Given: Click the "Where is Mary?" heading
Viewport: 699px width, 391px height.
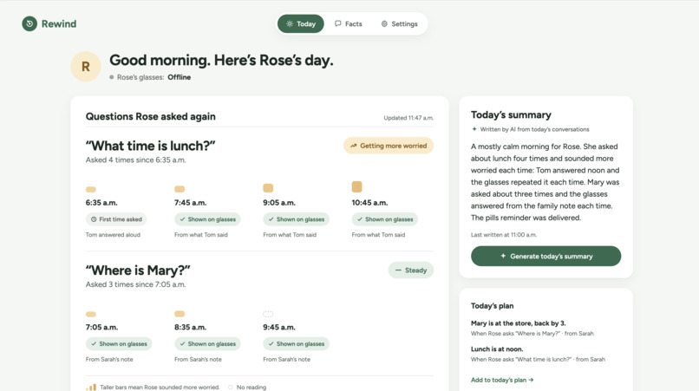Looking at the screenshot, I should point(138,270).
